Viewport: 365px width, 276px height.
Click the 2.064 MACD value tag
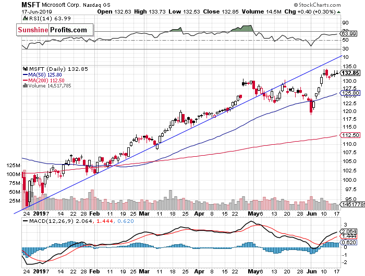(348, 231)
